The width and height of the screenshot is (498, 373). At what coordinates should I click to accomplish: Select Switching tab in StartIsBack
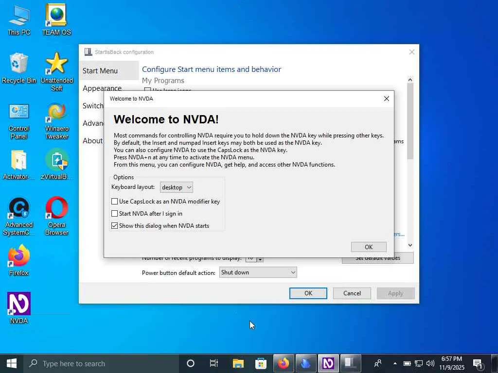[x=93, y=105]
